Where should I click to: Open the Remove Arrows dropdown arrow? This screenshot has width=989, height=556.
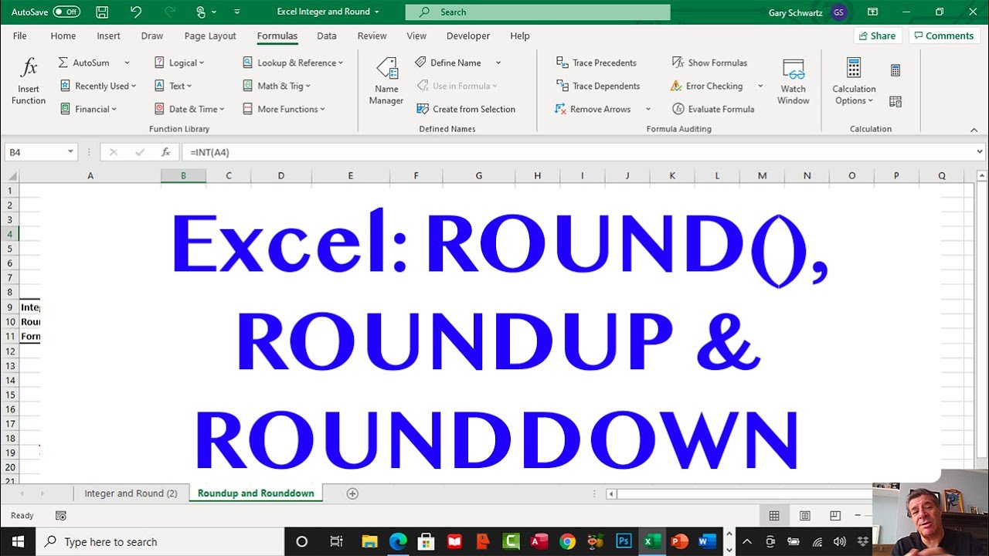[x=647, y=109]
